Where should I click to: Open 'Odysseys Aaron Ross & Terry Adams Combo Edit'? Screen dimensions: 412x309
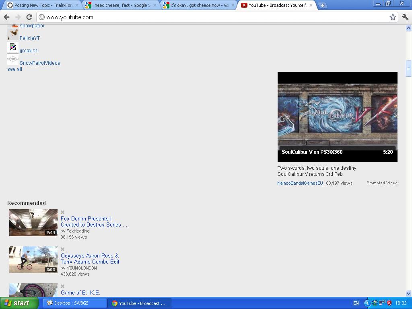(x=90, y=259)
